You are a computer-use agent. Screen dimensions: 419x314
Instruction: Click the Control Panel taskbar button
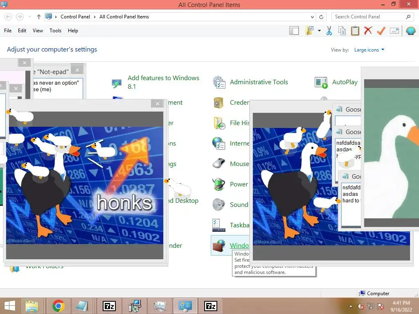point(185,306)
